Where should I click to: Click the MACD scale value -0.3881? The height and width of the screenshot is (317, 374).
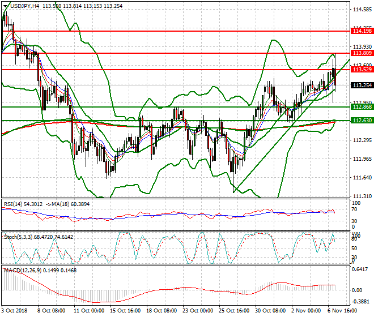pos(360,302)
